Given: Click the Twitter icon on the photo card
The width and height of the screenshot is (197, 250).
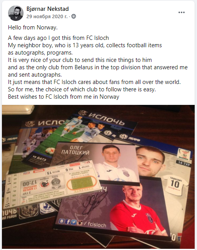Looking at the screenshot, I should (74, 222).
